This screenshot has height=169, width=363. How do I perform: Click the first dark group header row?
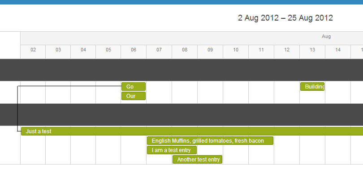[181, 70]
